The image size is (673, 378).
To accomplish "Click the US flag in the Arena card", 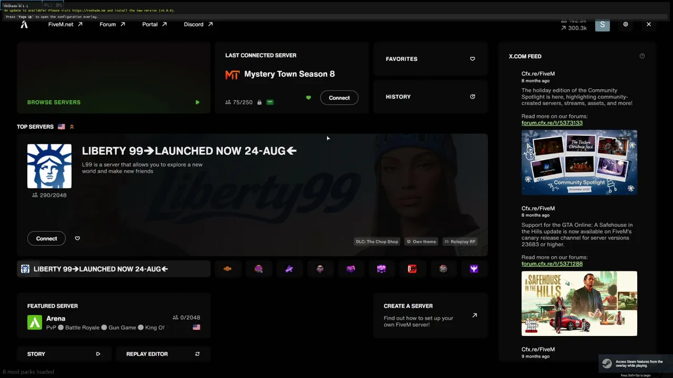I will (197, 327).
